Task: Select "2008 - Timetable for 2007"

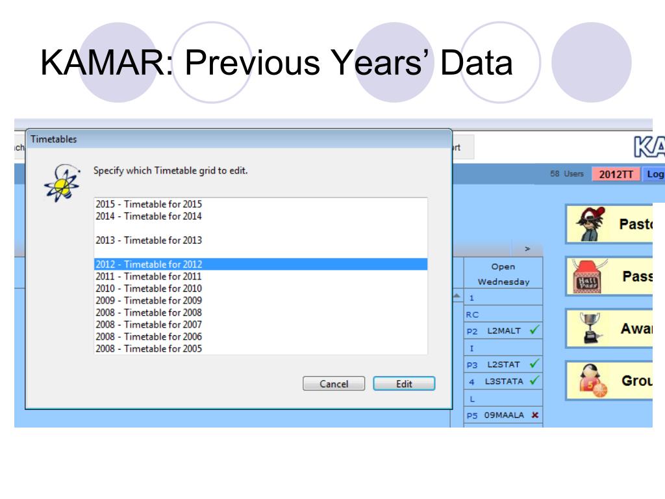Action: point(260,325)
